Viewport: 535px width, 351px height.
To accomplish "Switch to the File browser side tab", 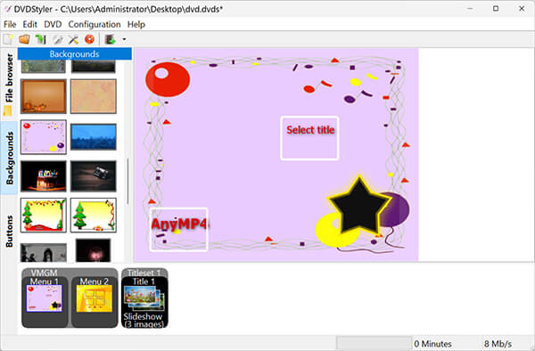I will (x=9, y=84).
